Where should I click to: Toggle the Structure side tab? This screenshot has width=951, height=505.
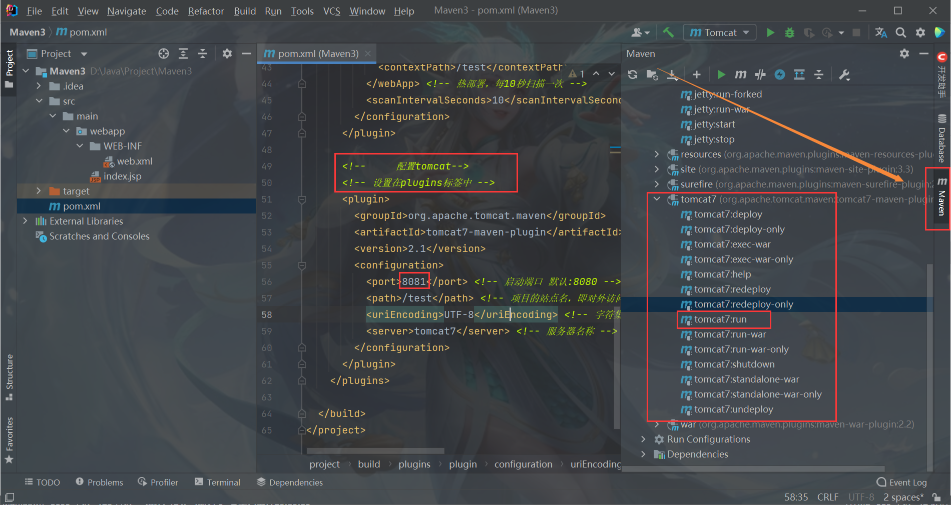(9, 377)
